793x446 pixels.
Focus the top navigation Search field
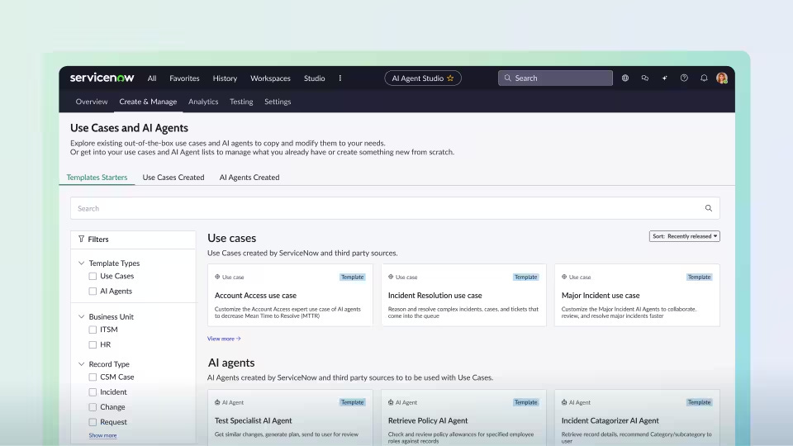555,78
